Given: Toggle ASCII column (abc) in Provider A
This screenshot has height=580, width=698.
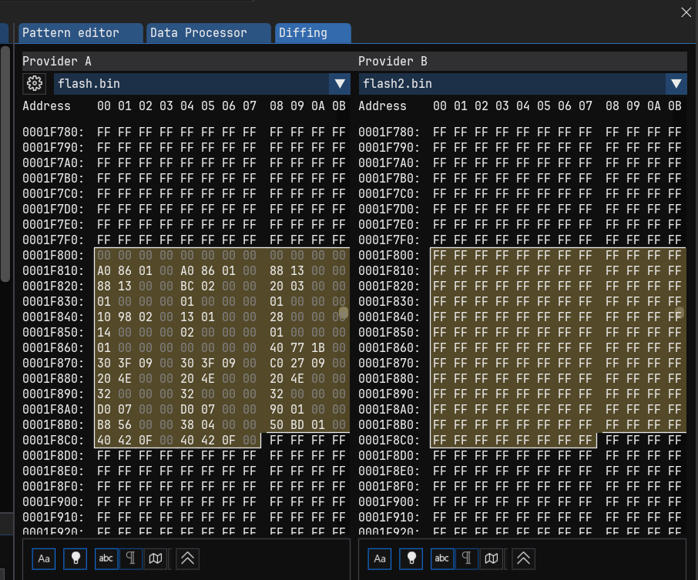Looking at the screenshot, I should (x=106, y=558).
